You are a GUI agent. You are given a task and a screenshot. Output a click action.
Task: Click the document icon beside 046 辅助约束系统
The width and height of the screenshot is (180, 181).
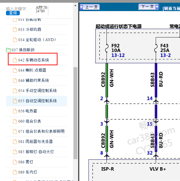tap(15, 80)
